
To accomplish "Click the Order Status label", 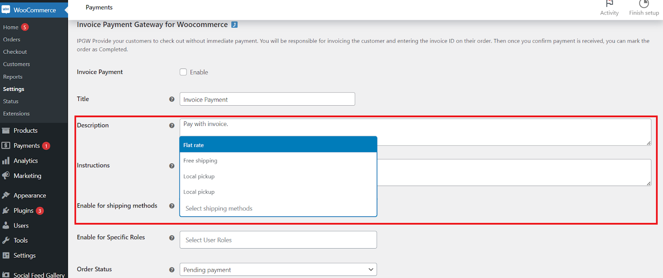I will [94, 269].
